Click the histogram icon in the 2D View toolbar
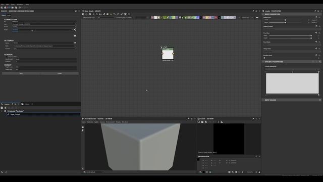This screenshot has height=182, width=323. coord(222,122)
